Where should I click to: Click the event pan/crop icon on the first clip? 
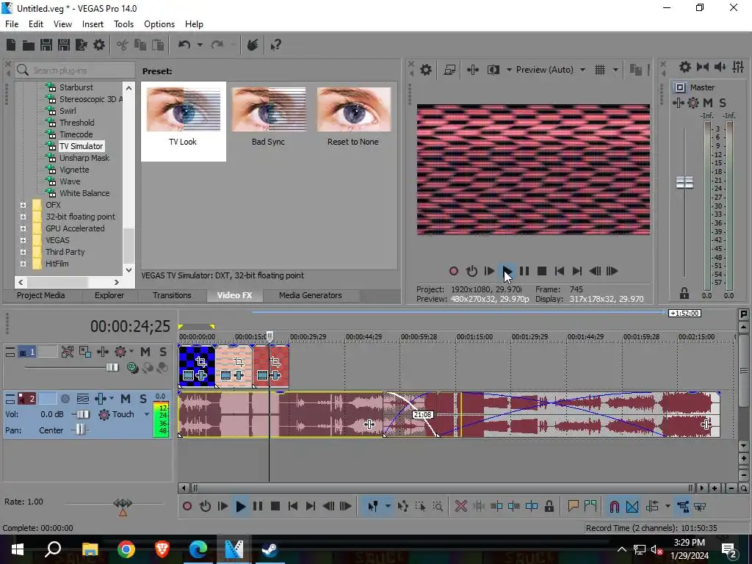[201, 362]
